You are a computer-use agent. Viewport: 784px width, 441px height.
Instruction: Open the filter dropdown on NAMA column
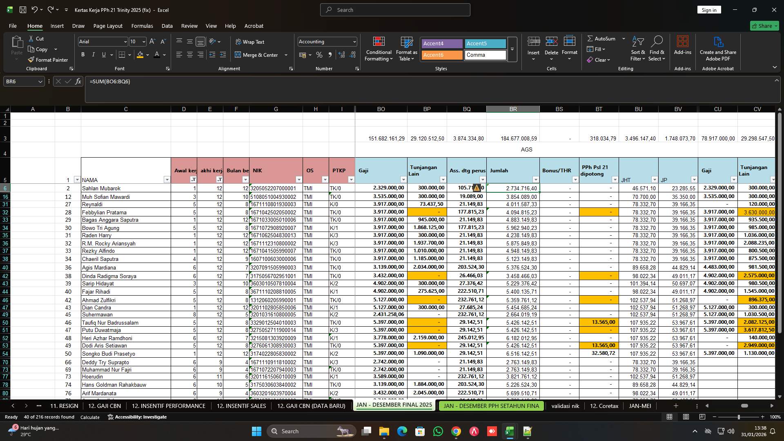167,180
